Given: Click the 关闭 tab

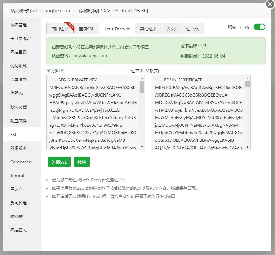Looking at the screenshot, I should pos(171,29).
